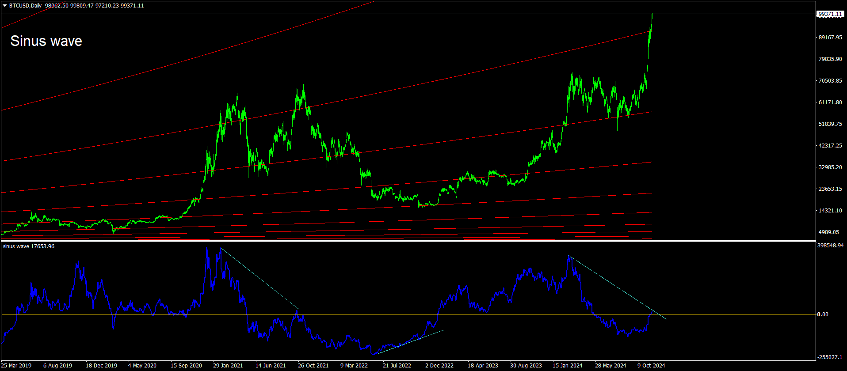847x371 pixels.
Task: Click the 18 Apr 2023 date label
Action: click(x=483, y=366)
